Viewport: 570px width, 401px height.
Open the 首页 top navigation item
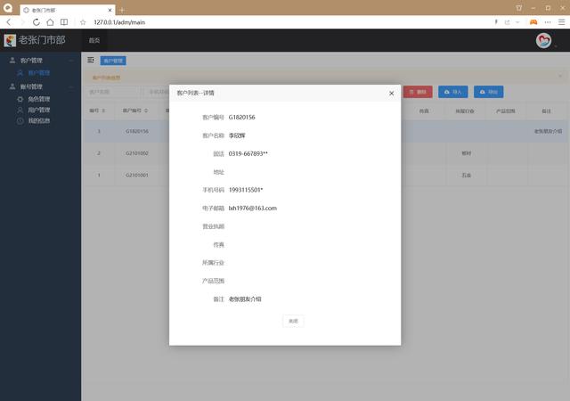point(94,40)
